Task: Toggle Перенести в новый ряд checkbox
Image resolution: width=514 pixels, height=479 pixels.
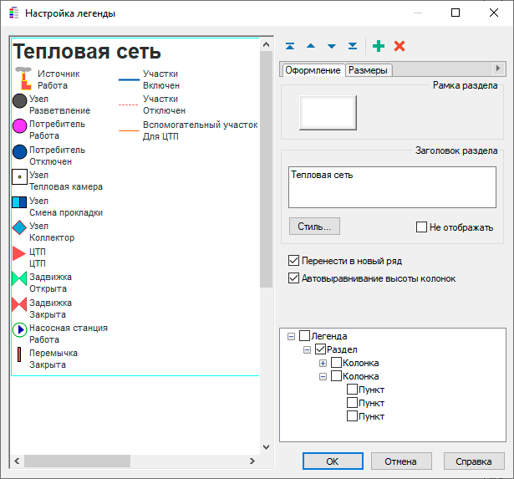Action: click(293, 261)
